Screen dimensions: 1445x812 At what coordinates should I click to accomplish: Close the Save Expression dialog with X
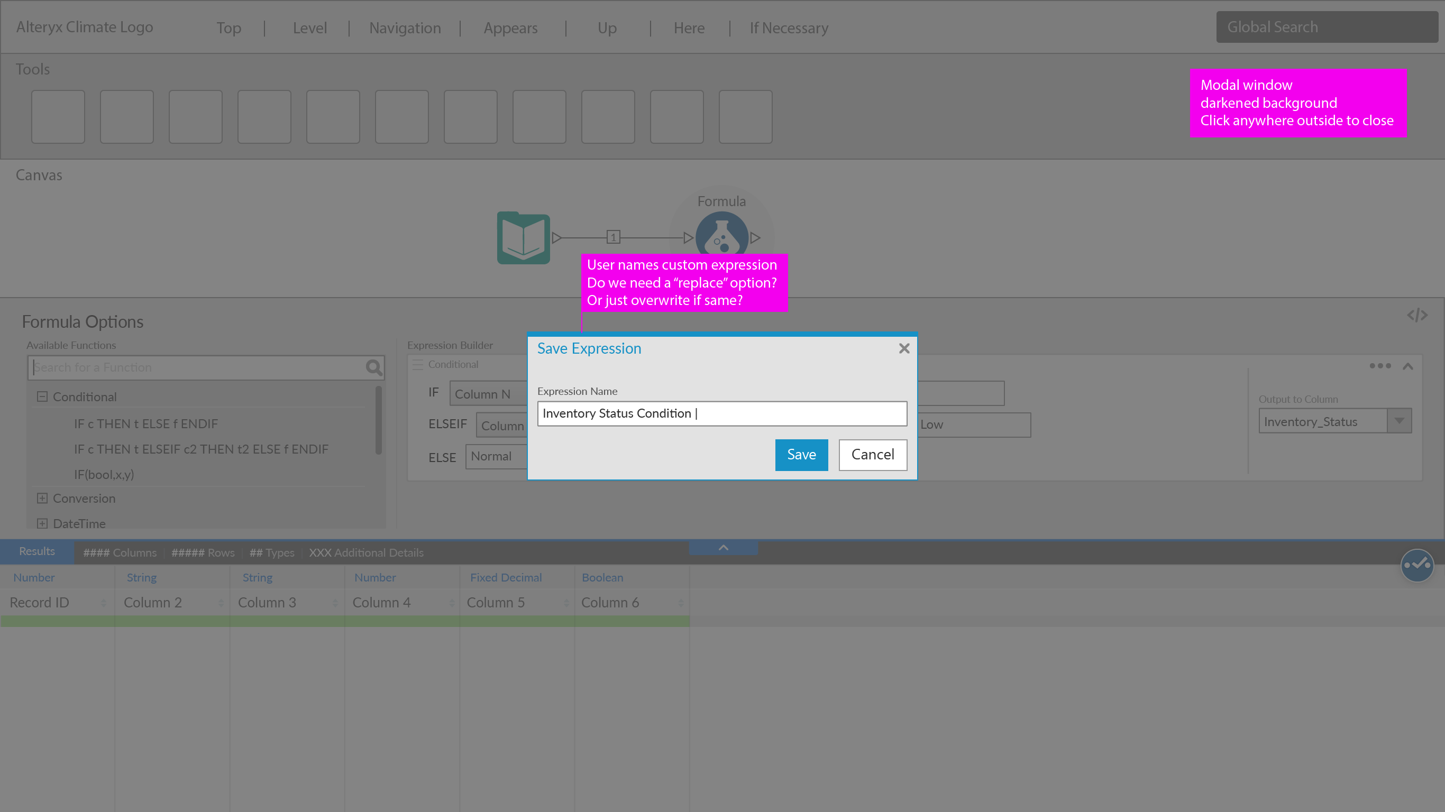point(904,348)
